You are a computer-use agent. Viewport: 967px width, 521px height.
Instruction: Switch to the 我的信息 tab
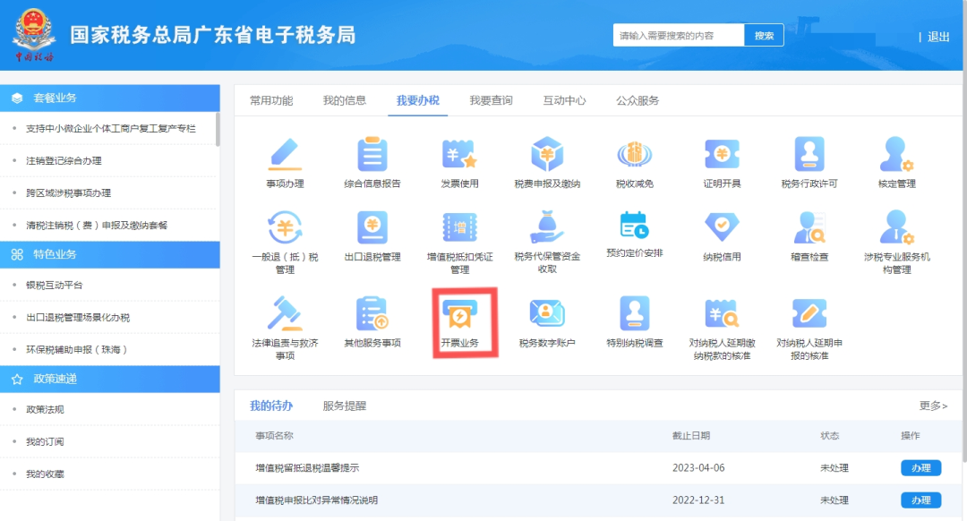[x=345, y=100]
